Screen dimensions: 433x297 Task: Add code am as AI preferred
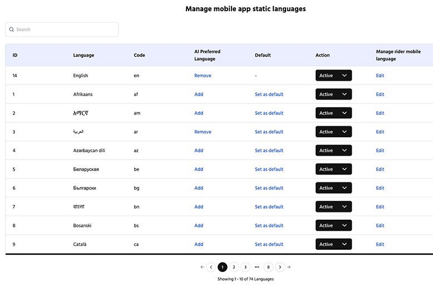[199, 113]
